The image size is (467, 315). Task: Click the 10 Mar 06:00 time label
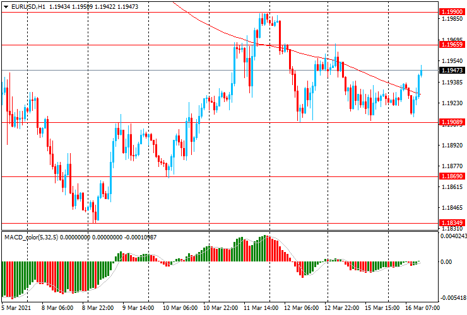pyautogui.click(x=180, y=307)
